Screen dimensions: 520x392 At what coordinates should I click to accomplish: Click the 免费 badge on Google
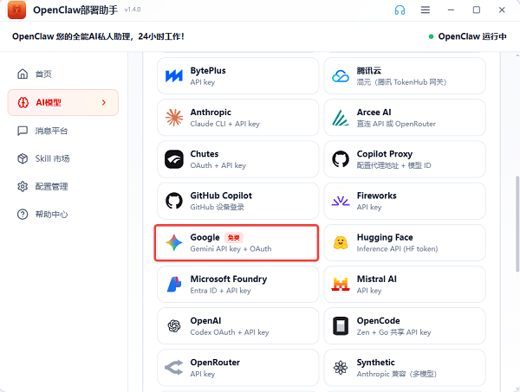pos(234,237)
